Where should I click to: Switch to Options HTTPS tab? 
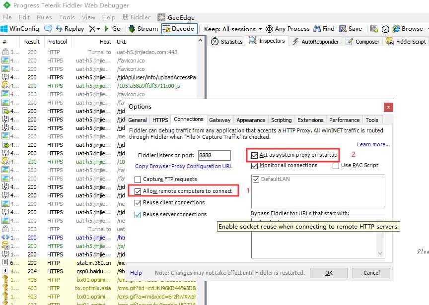tap(160, 120)
